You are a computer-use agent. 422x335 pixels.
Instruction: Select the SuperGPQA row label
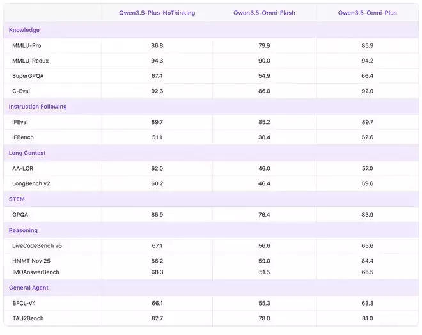[x=28, y=76]
